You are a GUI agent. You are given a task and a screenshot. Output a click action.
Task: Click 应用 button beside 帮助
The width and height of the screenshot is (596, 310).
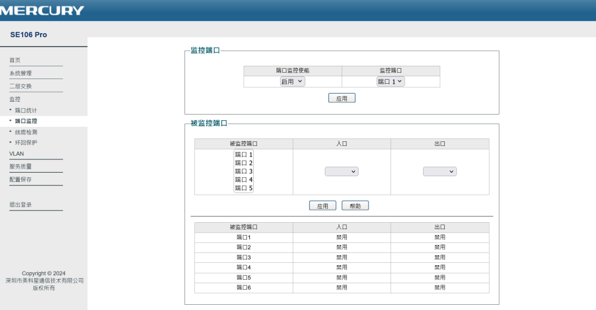(322, 205)
